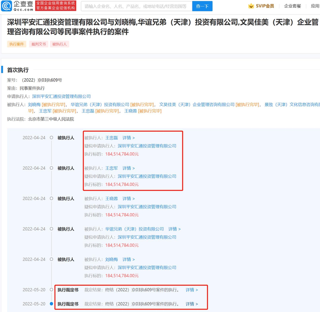Open the 应用 menu item

click(315, 6)
